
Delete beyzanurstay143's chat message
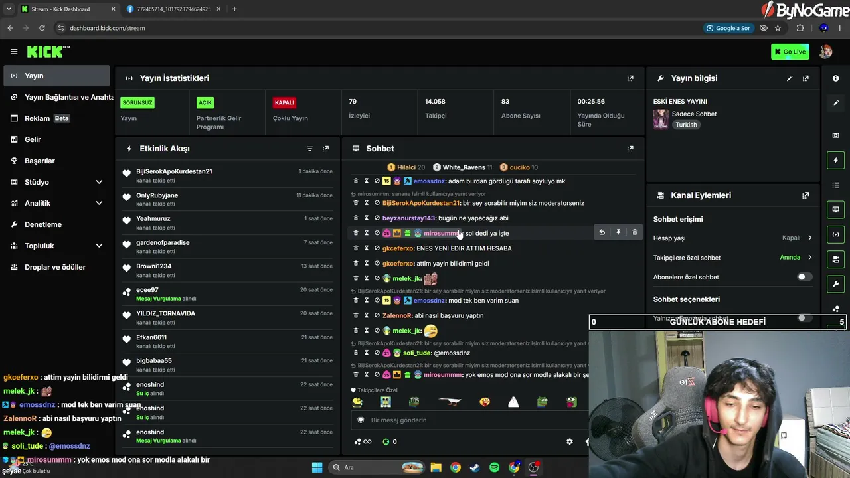click(355, 218)
